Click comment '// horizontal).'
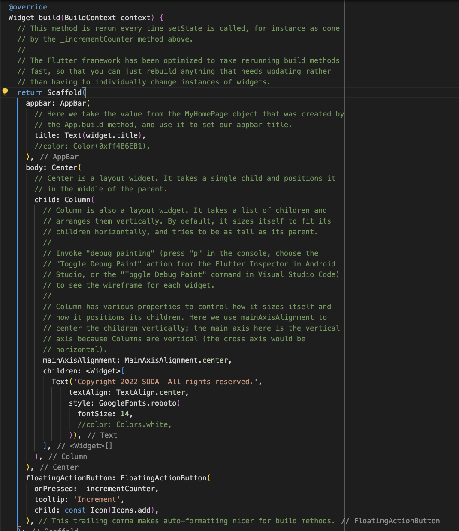Image resolution: width=459 pixels, height=531 pixels. click(75, 349)
